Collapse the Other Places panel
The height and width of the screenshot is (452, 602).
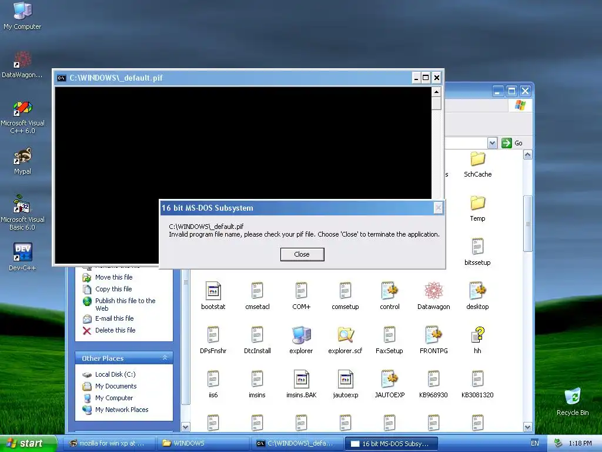coord(165,358)
